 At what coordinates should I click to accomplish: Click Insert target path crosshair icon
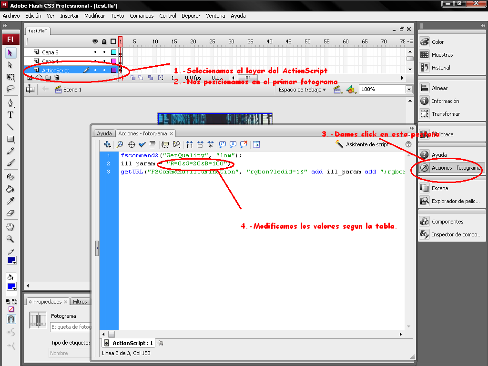click(132, 144)
